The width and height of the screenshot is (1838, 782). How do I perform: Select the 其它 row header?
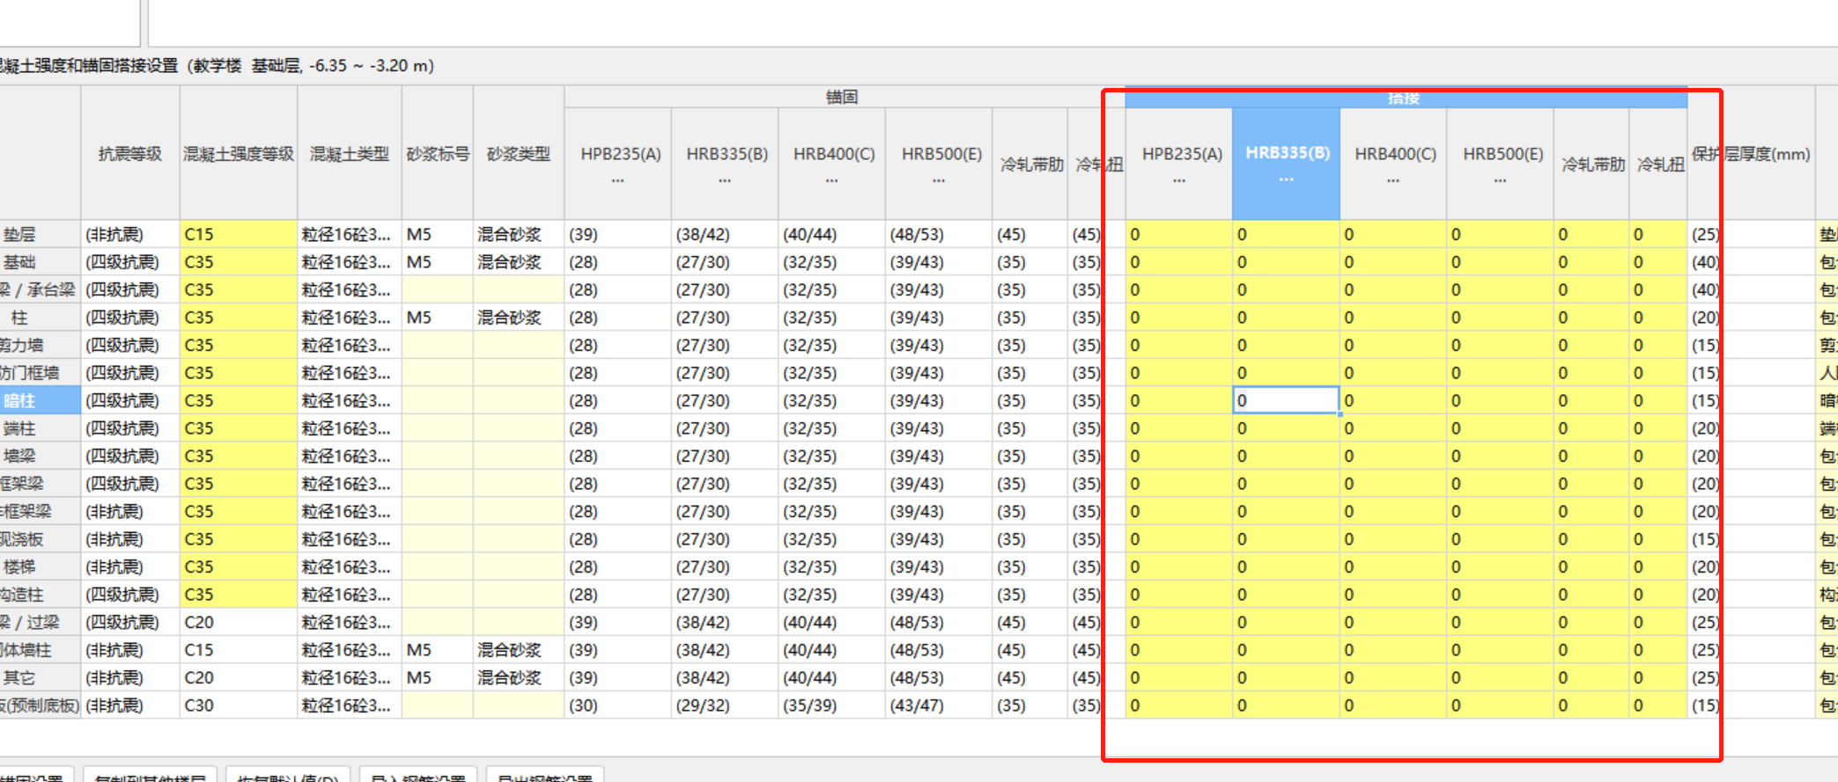[40, 677]
